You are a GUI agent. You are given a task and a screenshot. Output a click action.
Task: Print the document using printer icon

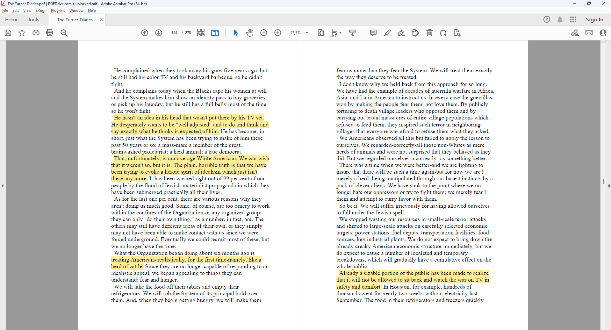pos(50,33)
